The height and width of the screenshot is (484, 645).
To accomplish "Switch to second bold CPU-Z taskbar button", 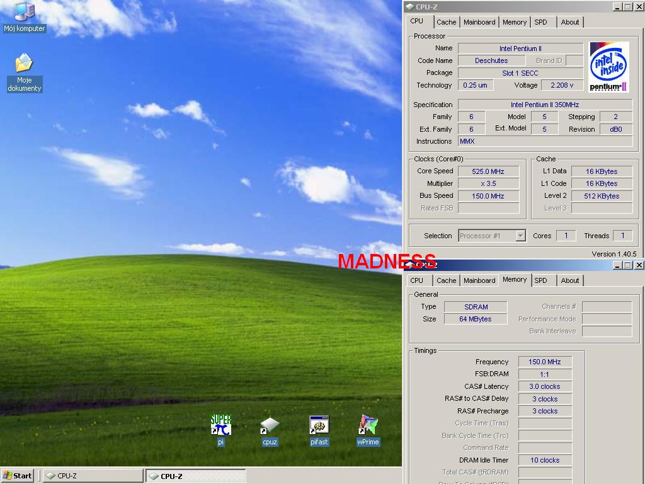I will (x=196, y=476).
